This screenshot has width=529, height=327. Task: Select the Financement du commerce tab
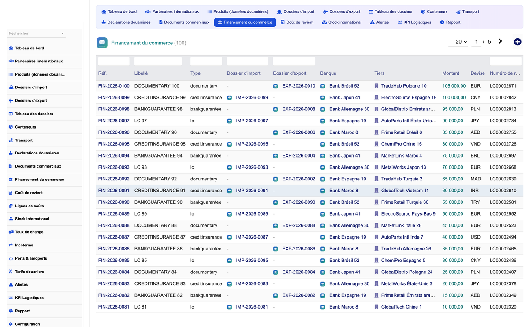245,22
